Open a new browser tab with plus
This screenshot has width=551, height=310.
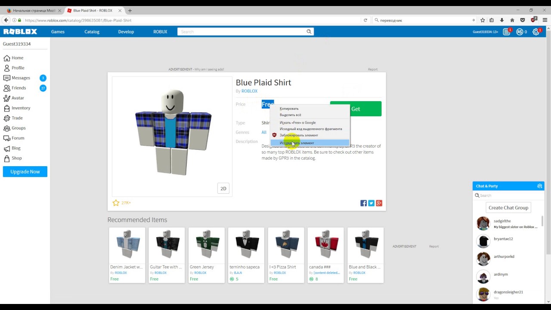[130, 10]
